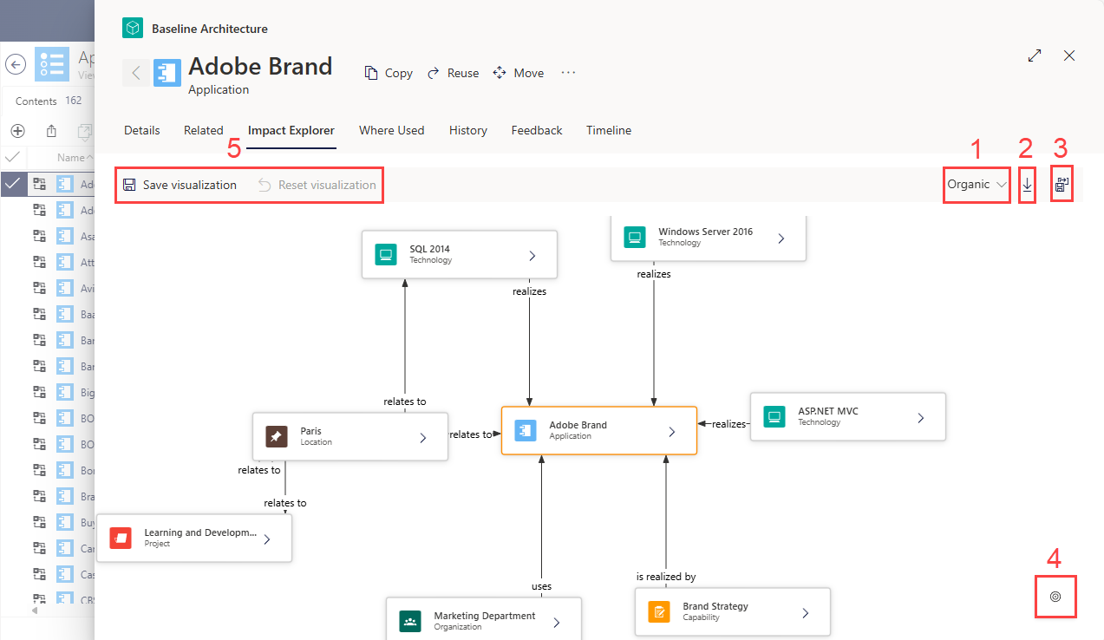Screen dimensions: 1104x640
Task: Click the Learning and Development project icon
Action: click(x=121, y=539)
